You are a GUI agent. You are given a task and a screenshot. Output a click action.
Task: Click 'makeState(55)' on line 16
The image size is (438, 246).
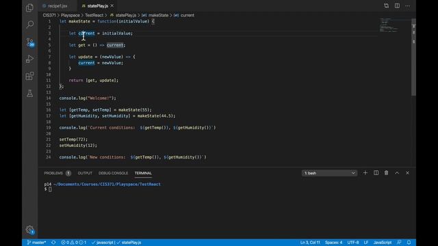(134, 110)
